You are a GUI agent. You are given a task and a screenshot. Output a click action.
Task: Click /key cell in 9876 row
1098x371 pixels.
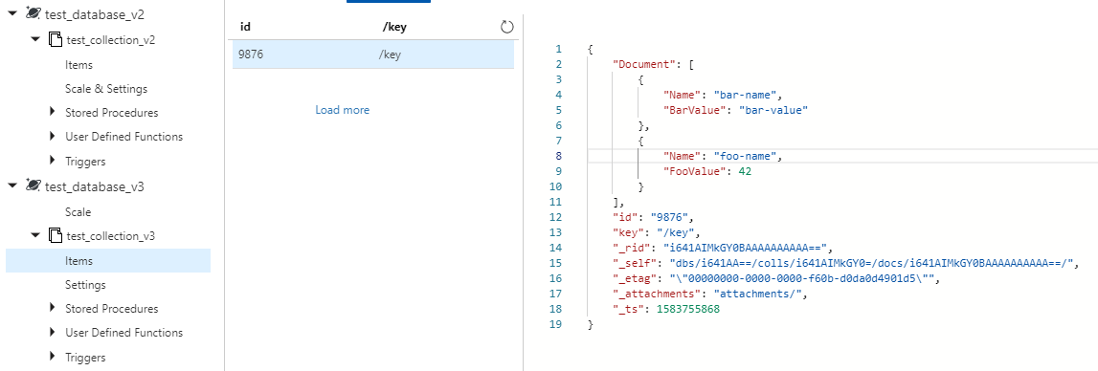click(x=390, y=55)
